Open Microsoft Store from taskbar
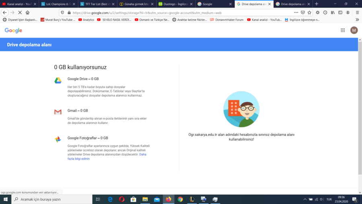 pyautogui.click(x=133, y=199)
